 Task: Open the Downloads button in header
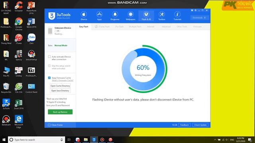point(199,17)
